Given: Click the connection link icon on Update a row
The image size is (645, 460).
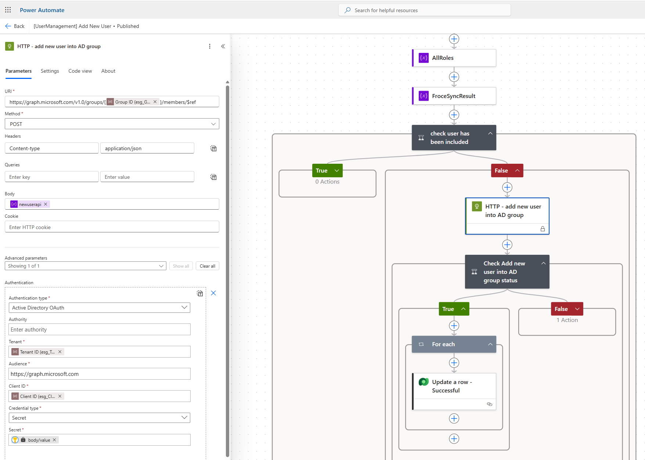Looking at the screenshot, I should pos(489,404).
